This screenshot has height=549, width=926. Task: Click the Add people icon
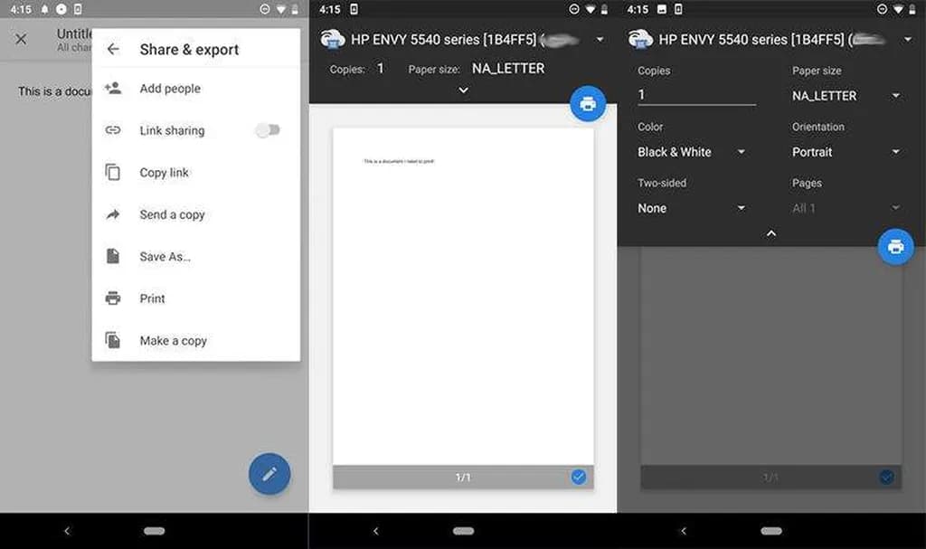coord(113,89)
